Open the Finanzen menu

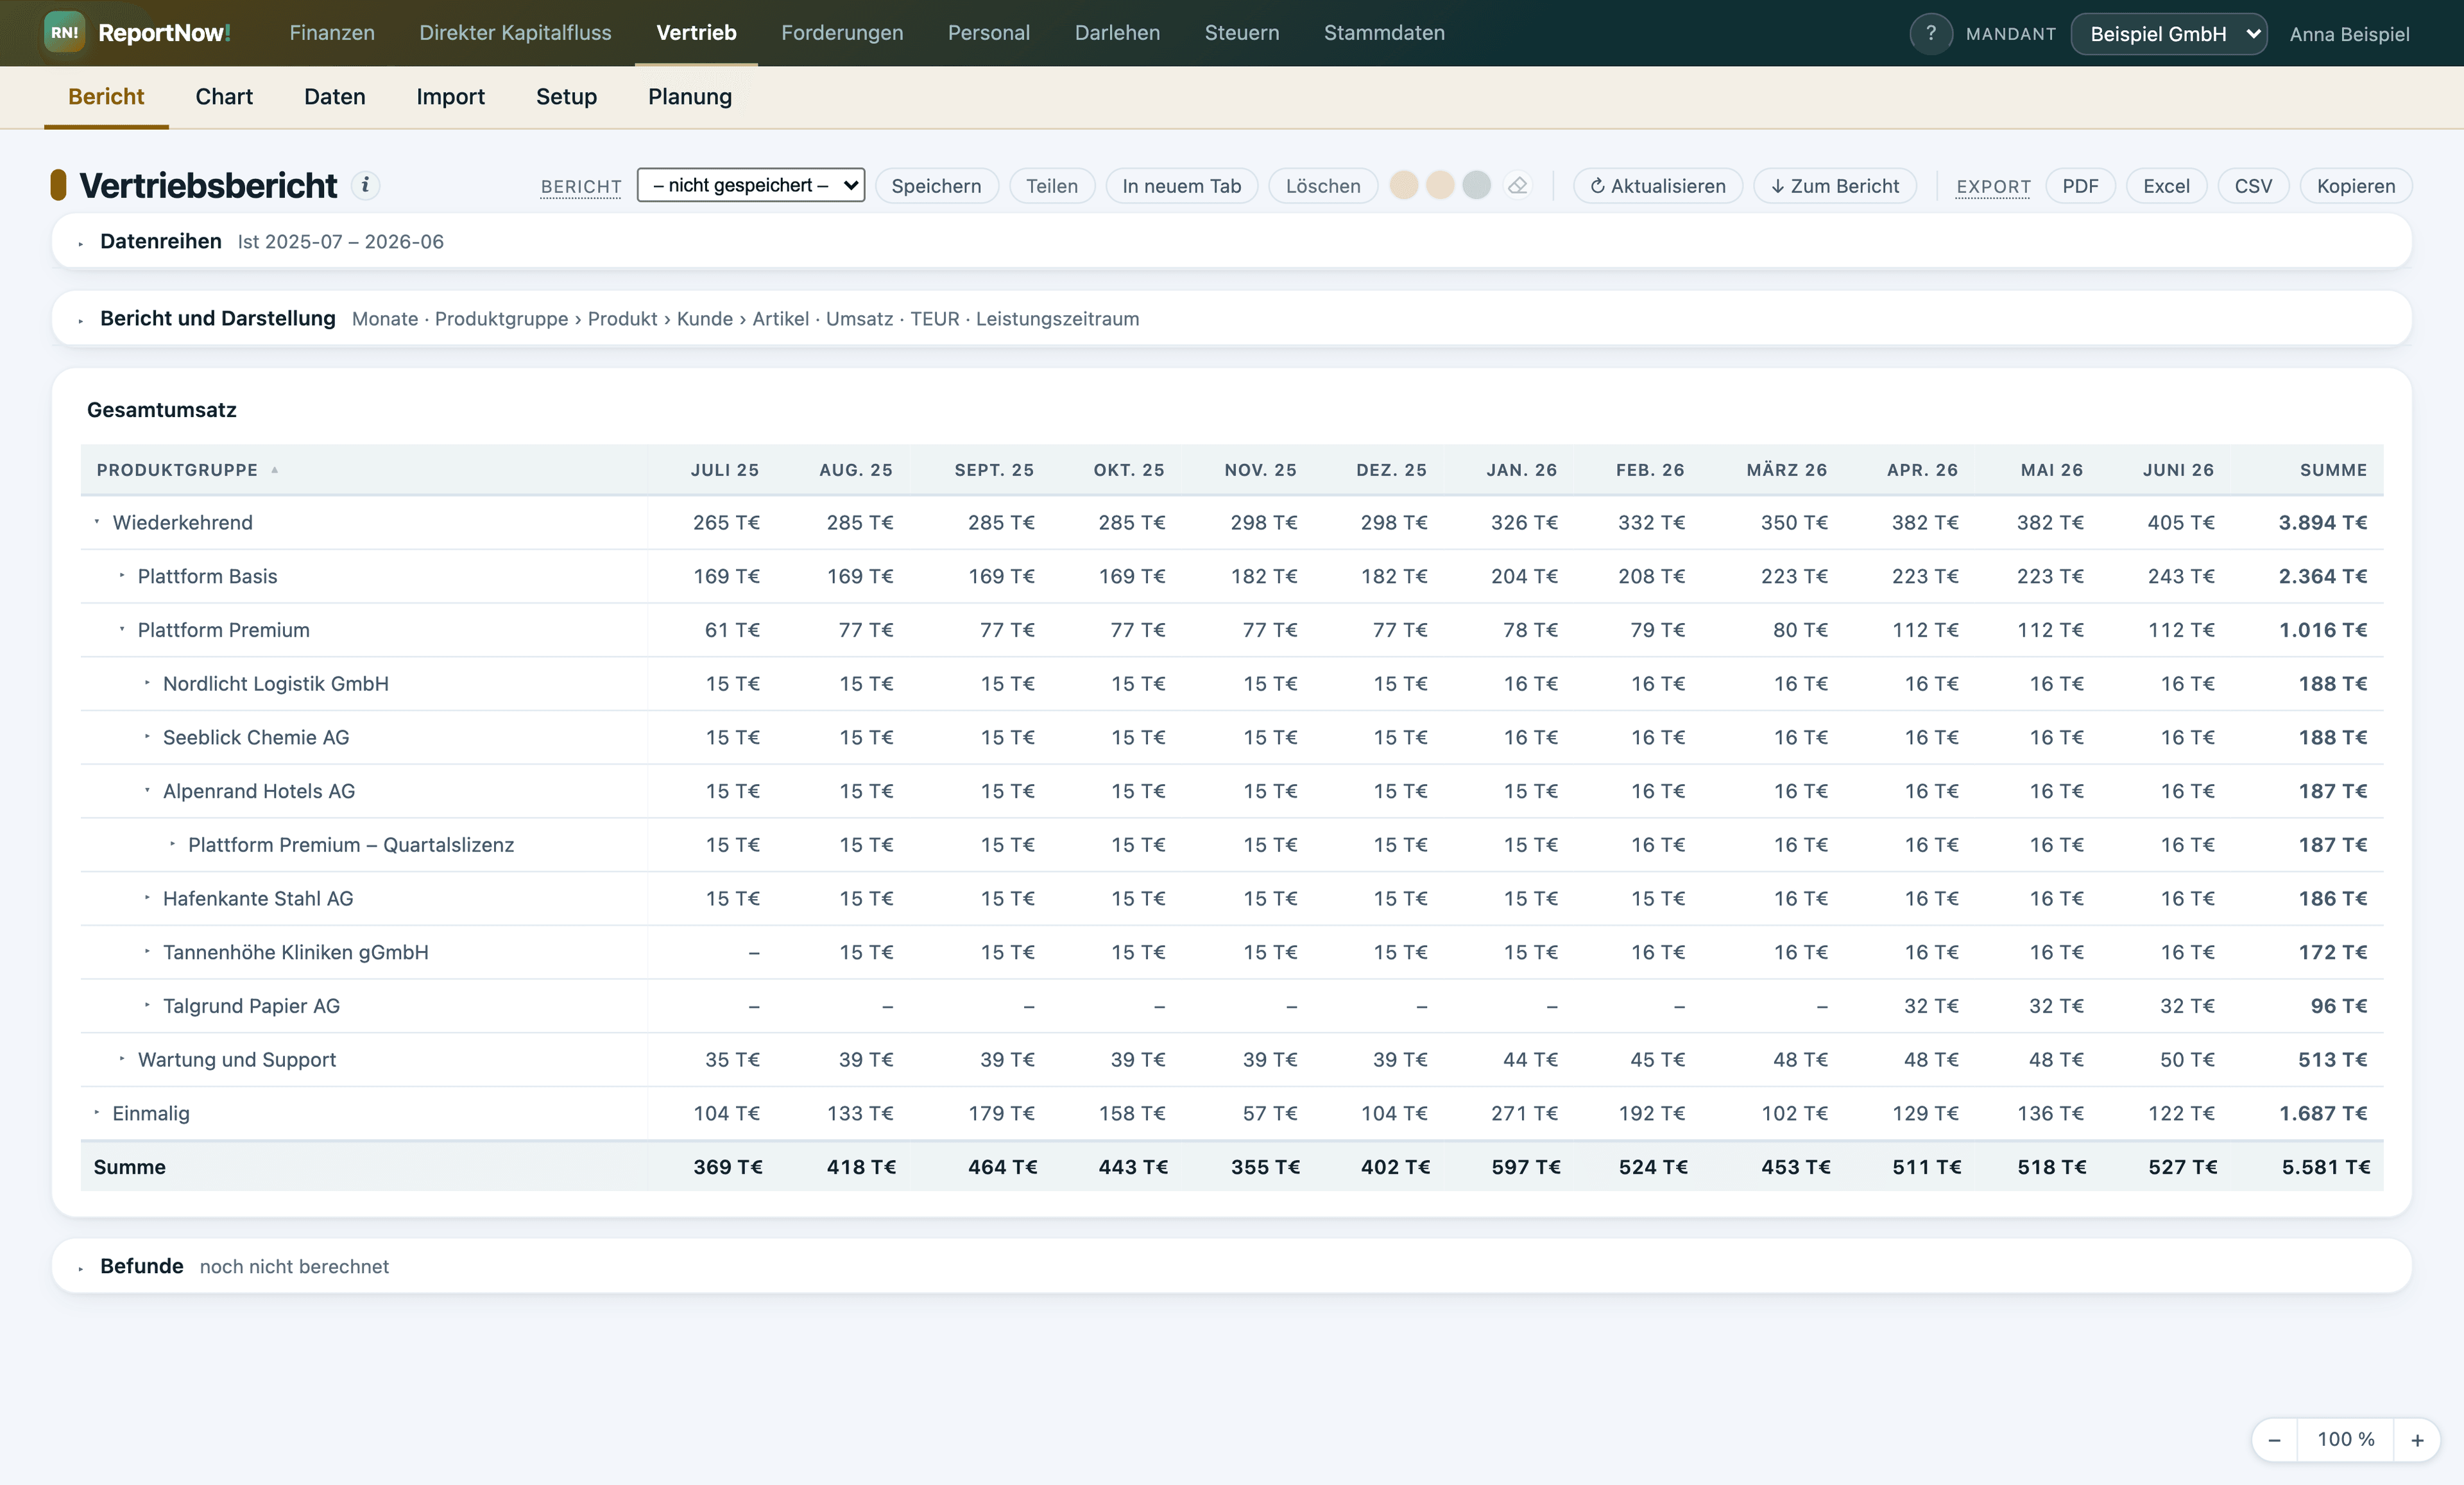point(332,33)
